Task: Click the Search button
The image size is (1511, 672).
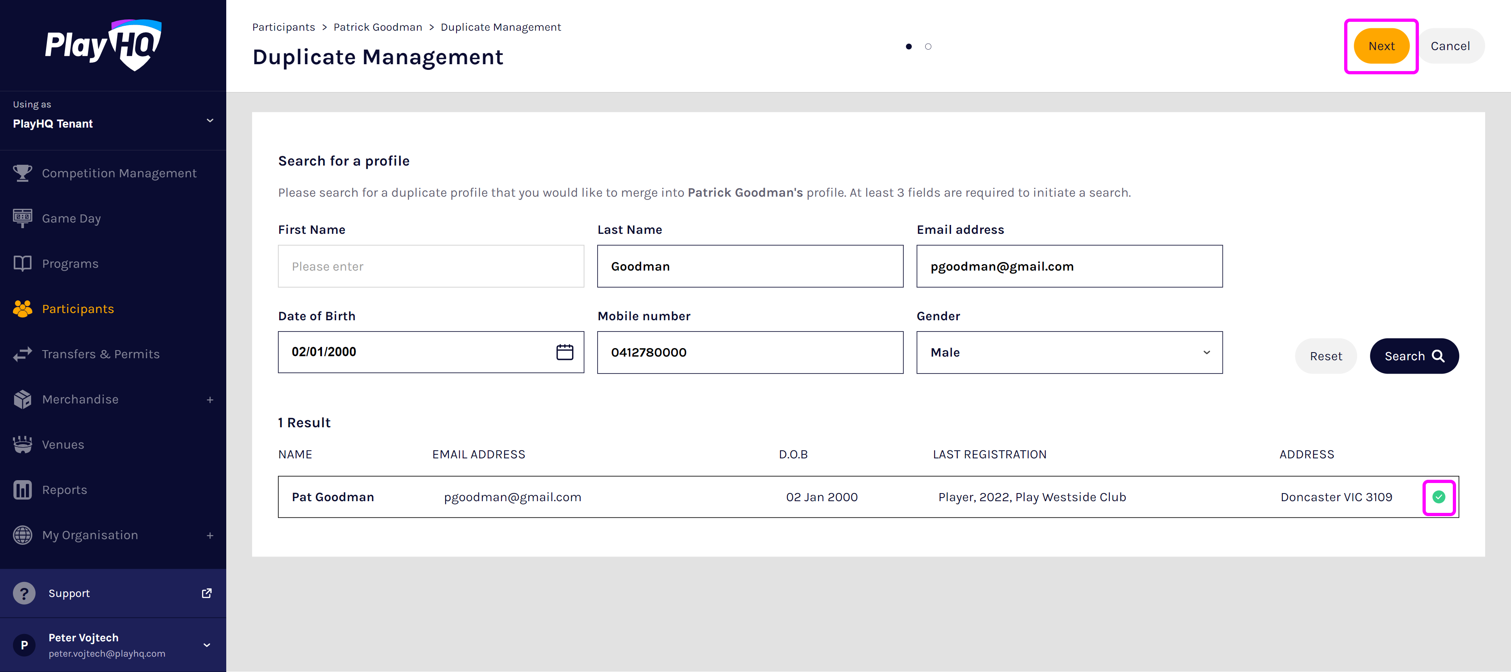Action: click(1414, 356)
